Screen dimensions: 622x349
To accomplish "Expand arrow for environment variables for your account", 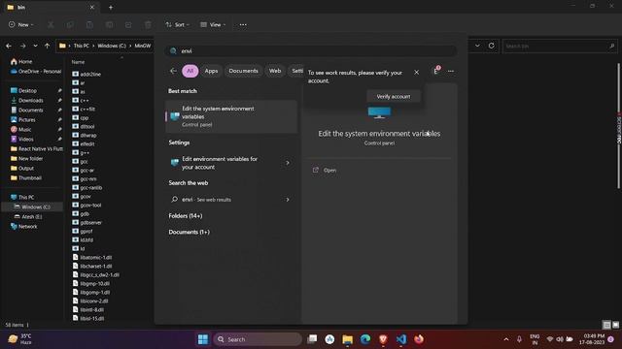I will 288,163.
